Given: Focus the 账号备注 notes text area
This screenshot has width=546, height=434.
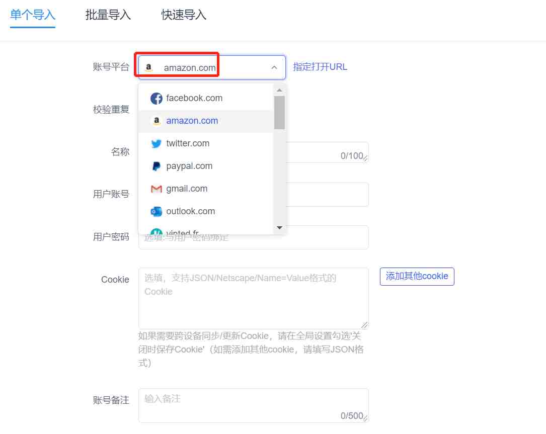Looking at the screenshot, I should (254, 406).
